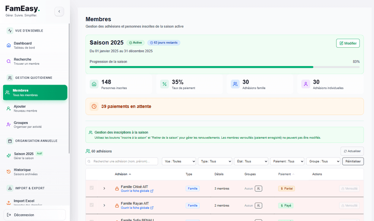Open the Recherche menu item
The width and height of the screenshot is (374, 221).
(35, 61)
